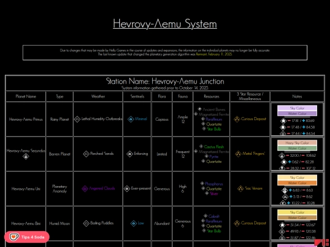Click the Weather column header
This screenshot has width=330, height=247.
pos(98,96)
